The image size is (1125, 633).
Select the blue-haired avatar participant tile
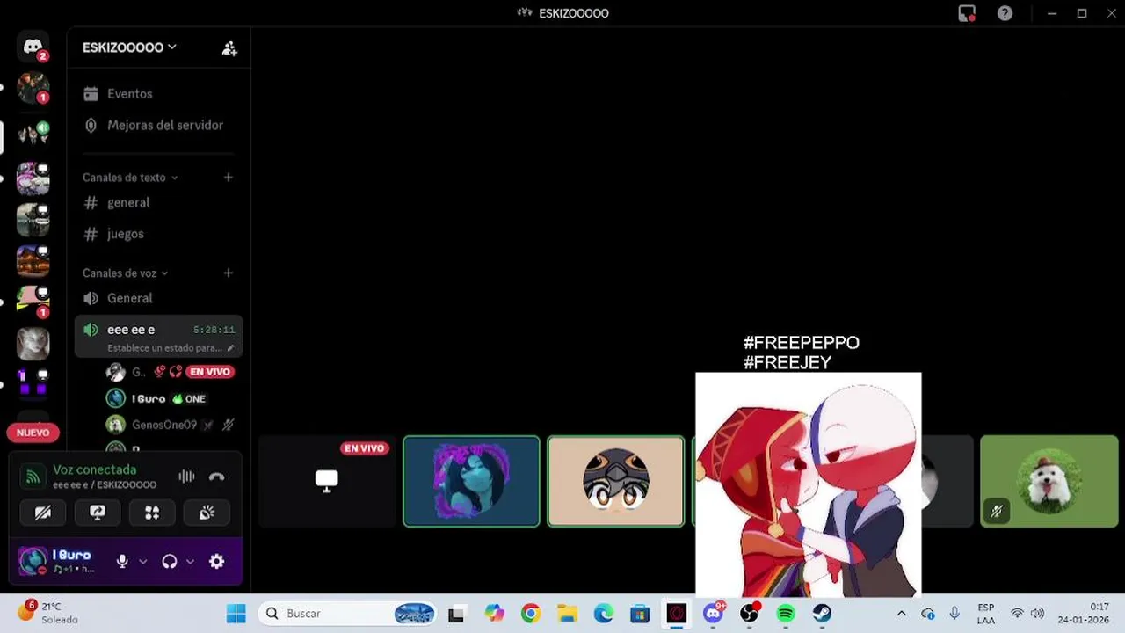pos(471,481)
